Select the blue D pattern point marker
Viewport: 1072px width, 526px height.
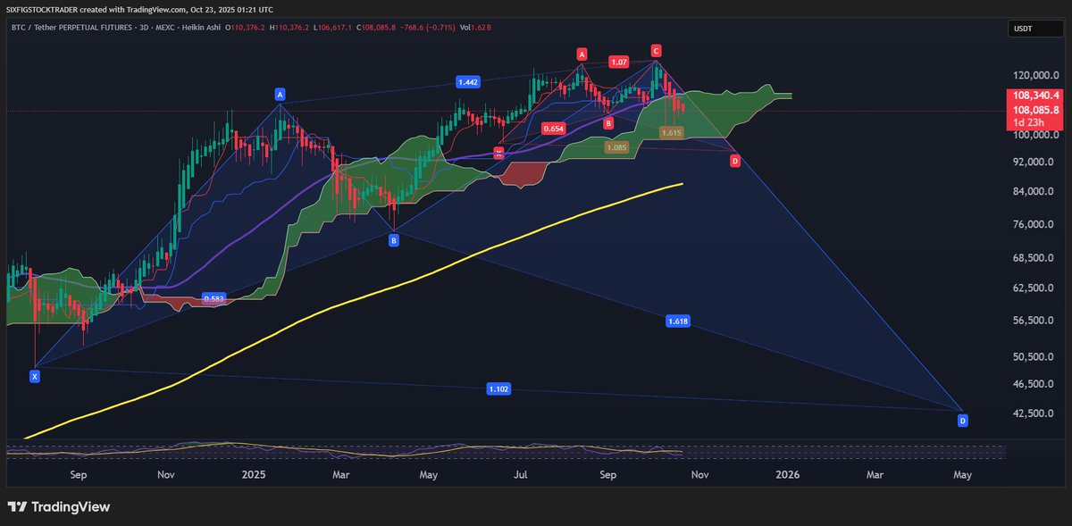[x=962, y=420]
